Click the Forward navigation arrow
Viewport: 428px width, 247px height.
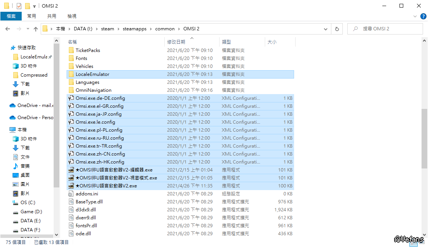point(19,29)
